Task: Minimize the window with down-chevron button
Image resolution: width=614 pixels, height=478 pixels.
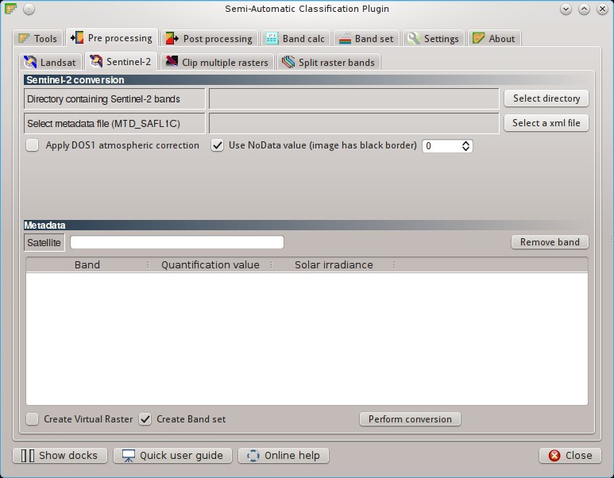Action: 566,9
